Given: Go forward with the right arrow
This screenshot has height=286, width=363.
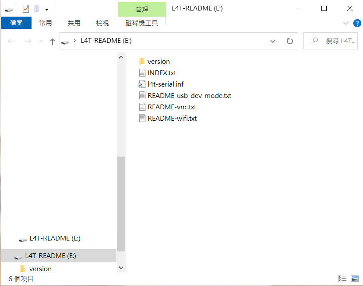Looking at the screenshot, I should tap(28, 41).
